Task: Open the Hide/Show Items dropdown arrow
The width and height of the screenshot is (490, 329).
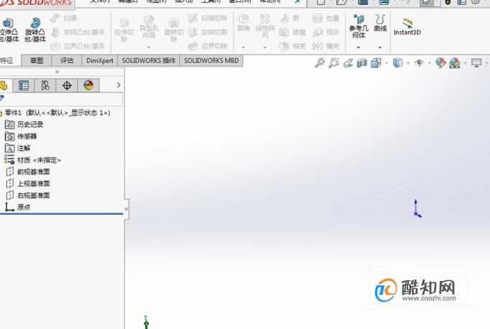Action: click(x=430, y=63)
